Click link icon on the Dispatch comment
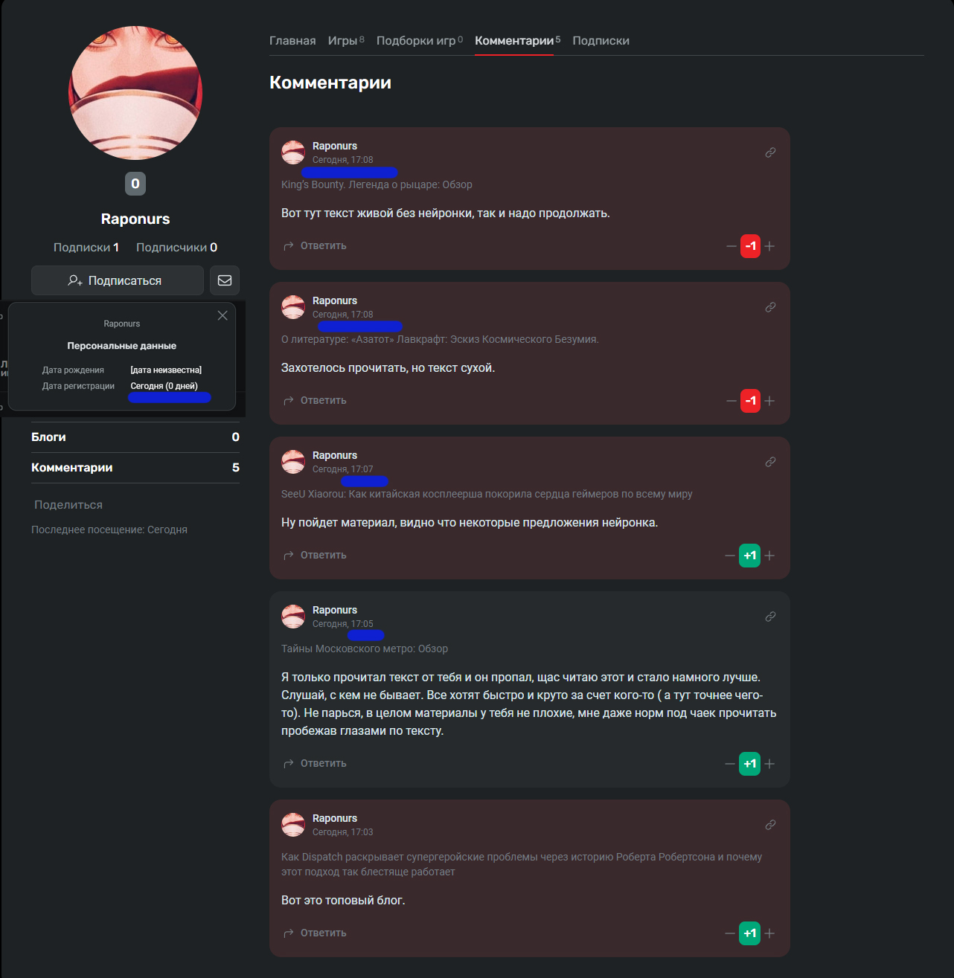The image size is (954, 978). click(x=770, y=825)
